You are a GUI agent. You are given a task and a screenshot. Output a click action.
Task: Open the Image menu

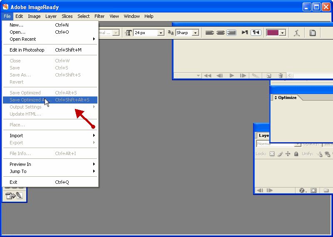click(x=34, y=16)
